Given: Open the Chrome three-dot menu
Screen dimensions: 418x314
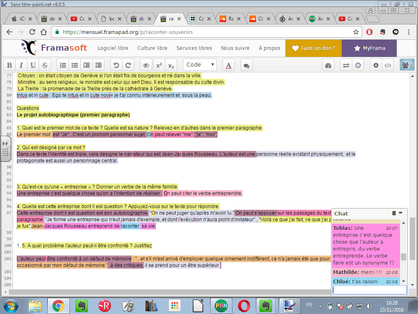Looking at the screenshot, I should coord(409,32).
